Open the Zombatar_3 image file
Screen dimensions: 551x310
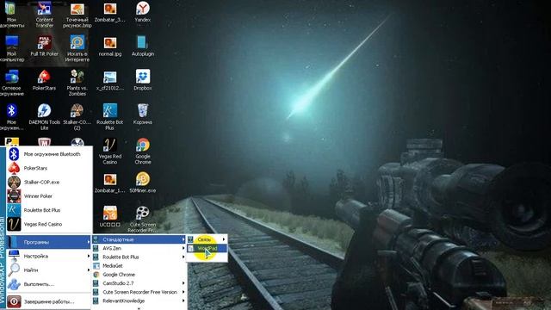coord(110,12)
